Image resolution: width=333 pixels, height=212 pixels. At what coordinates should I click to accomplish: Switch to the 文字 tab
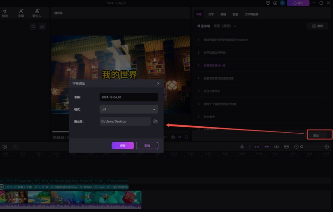211,15
